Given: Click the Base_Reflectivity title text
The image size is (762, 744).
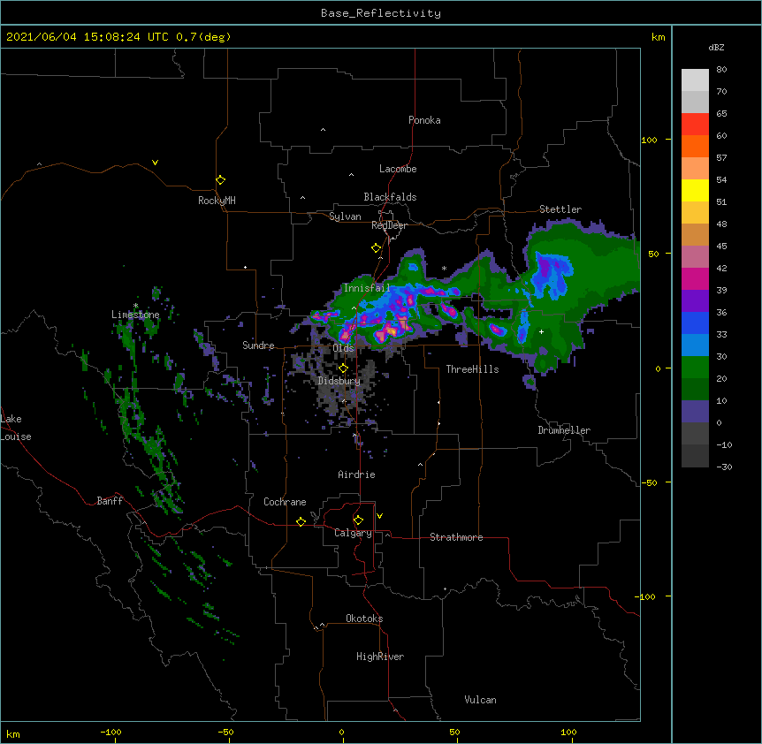Looking at the screenshot, I should point(381,13).
